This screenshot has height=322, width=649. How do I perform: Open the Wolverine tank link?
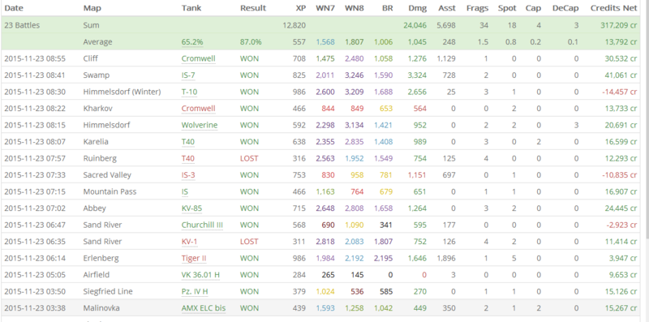(200, 125)
